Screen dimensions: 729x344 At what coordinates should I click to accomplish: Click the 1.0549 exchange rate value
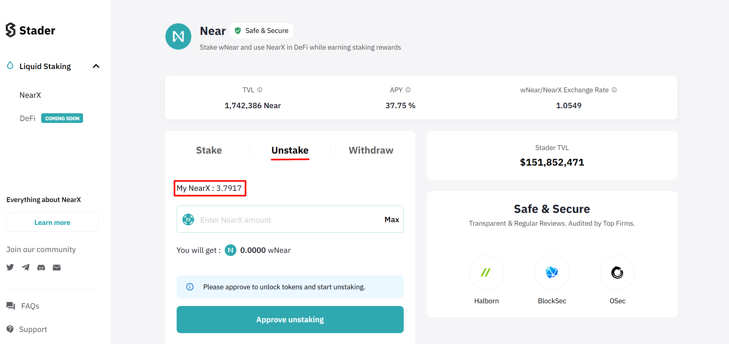(569, 105)
